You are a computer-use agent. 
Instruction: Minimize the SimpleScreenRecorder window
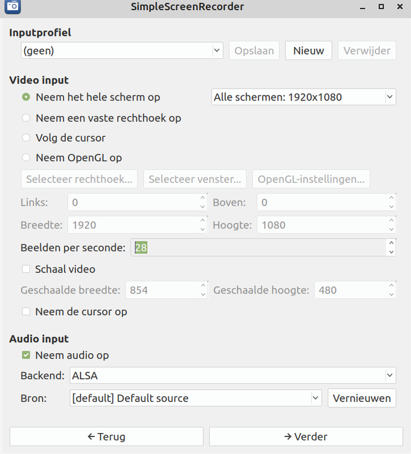tap(363, 7)
